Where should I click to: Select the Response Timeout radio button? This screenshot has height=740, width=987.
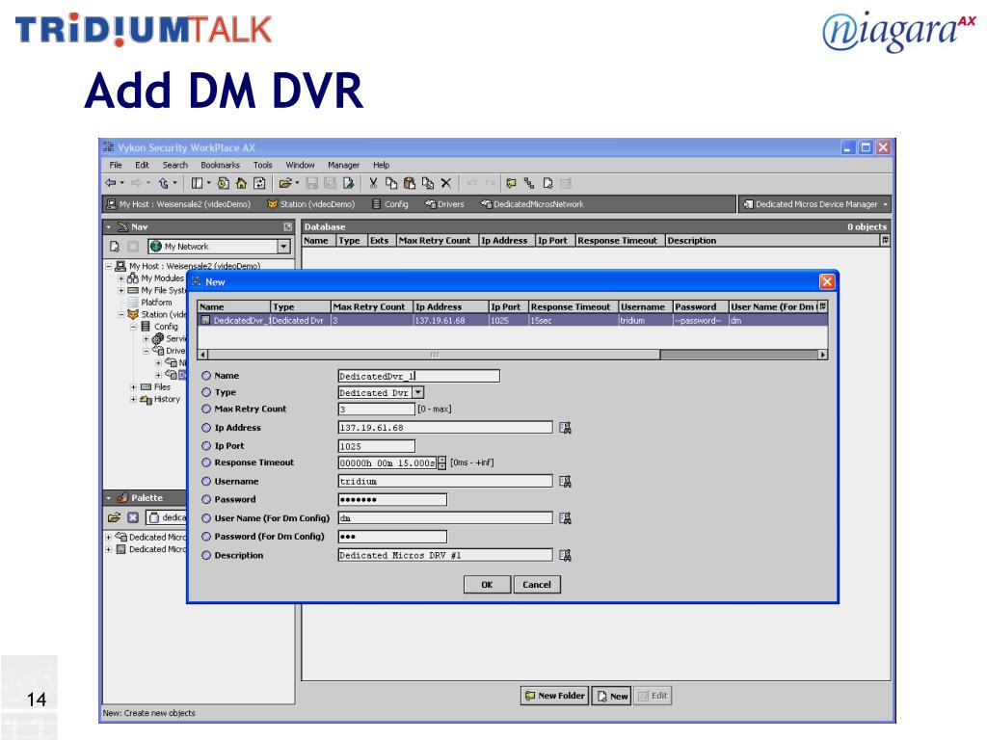click(206, 462)
